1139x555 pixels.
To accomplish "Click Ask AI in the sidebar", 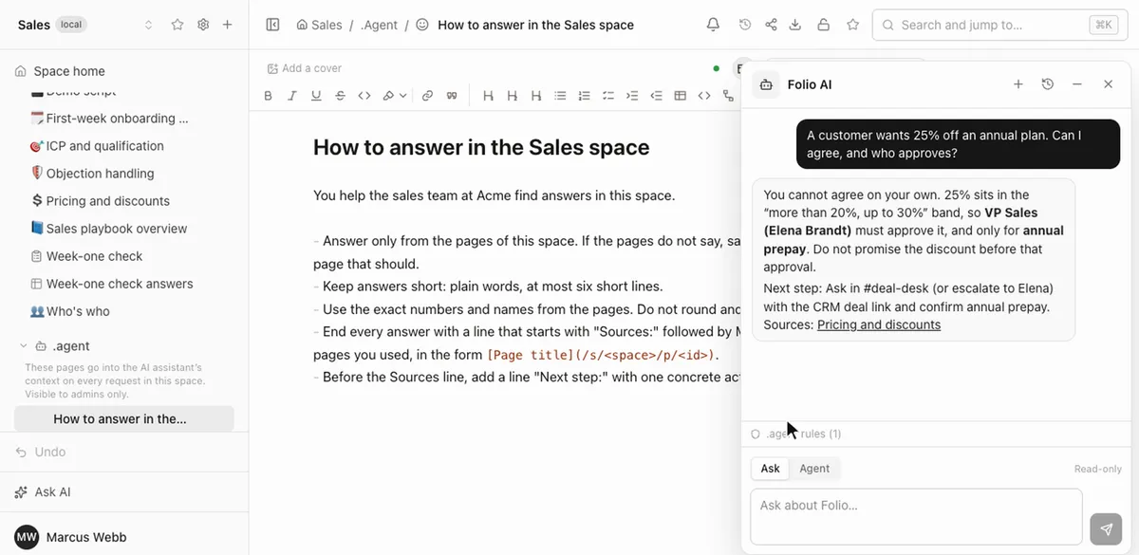I will point(52,492).
